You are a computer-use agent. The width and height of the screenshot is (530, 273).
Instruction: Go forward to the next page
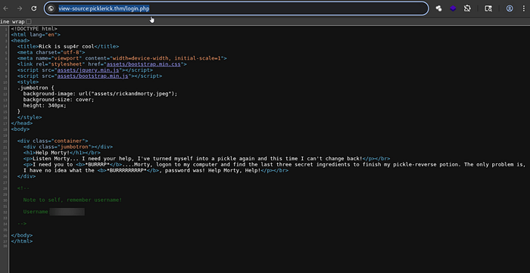click(20, 9)
